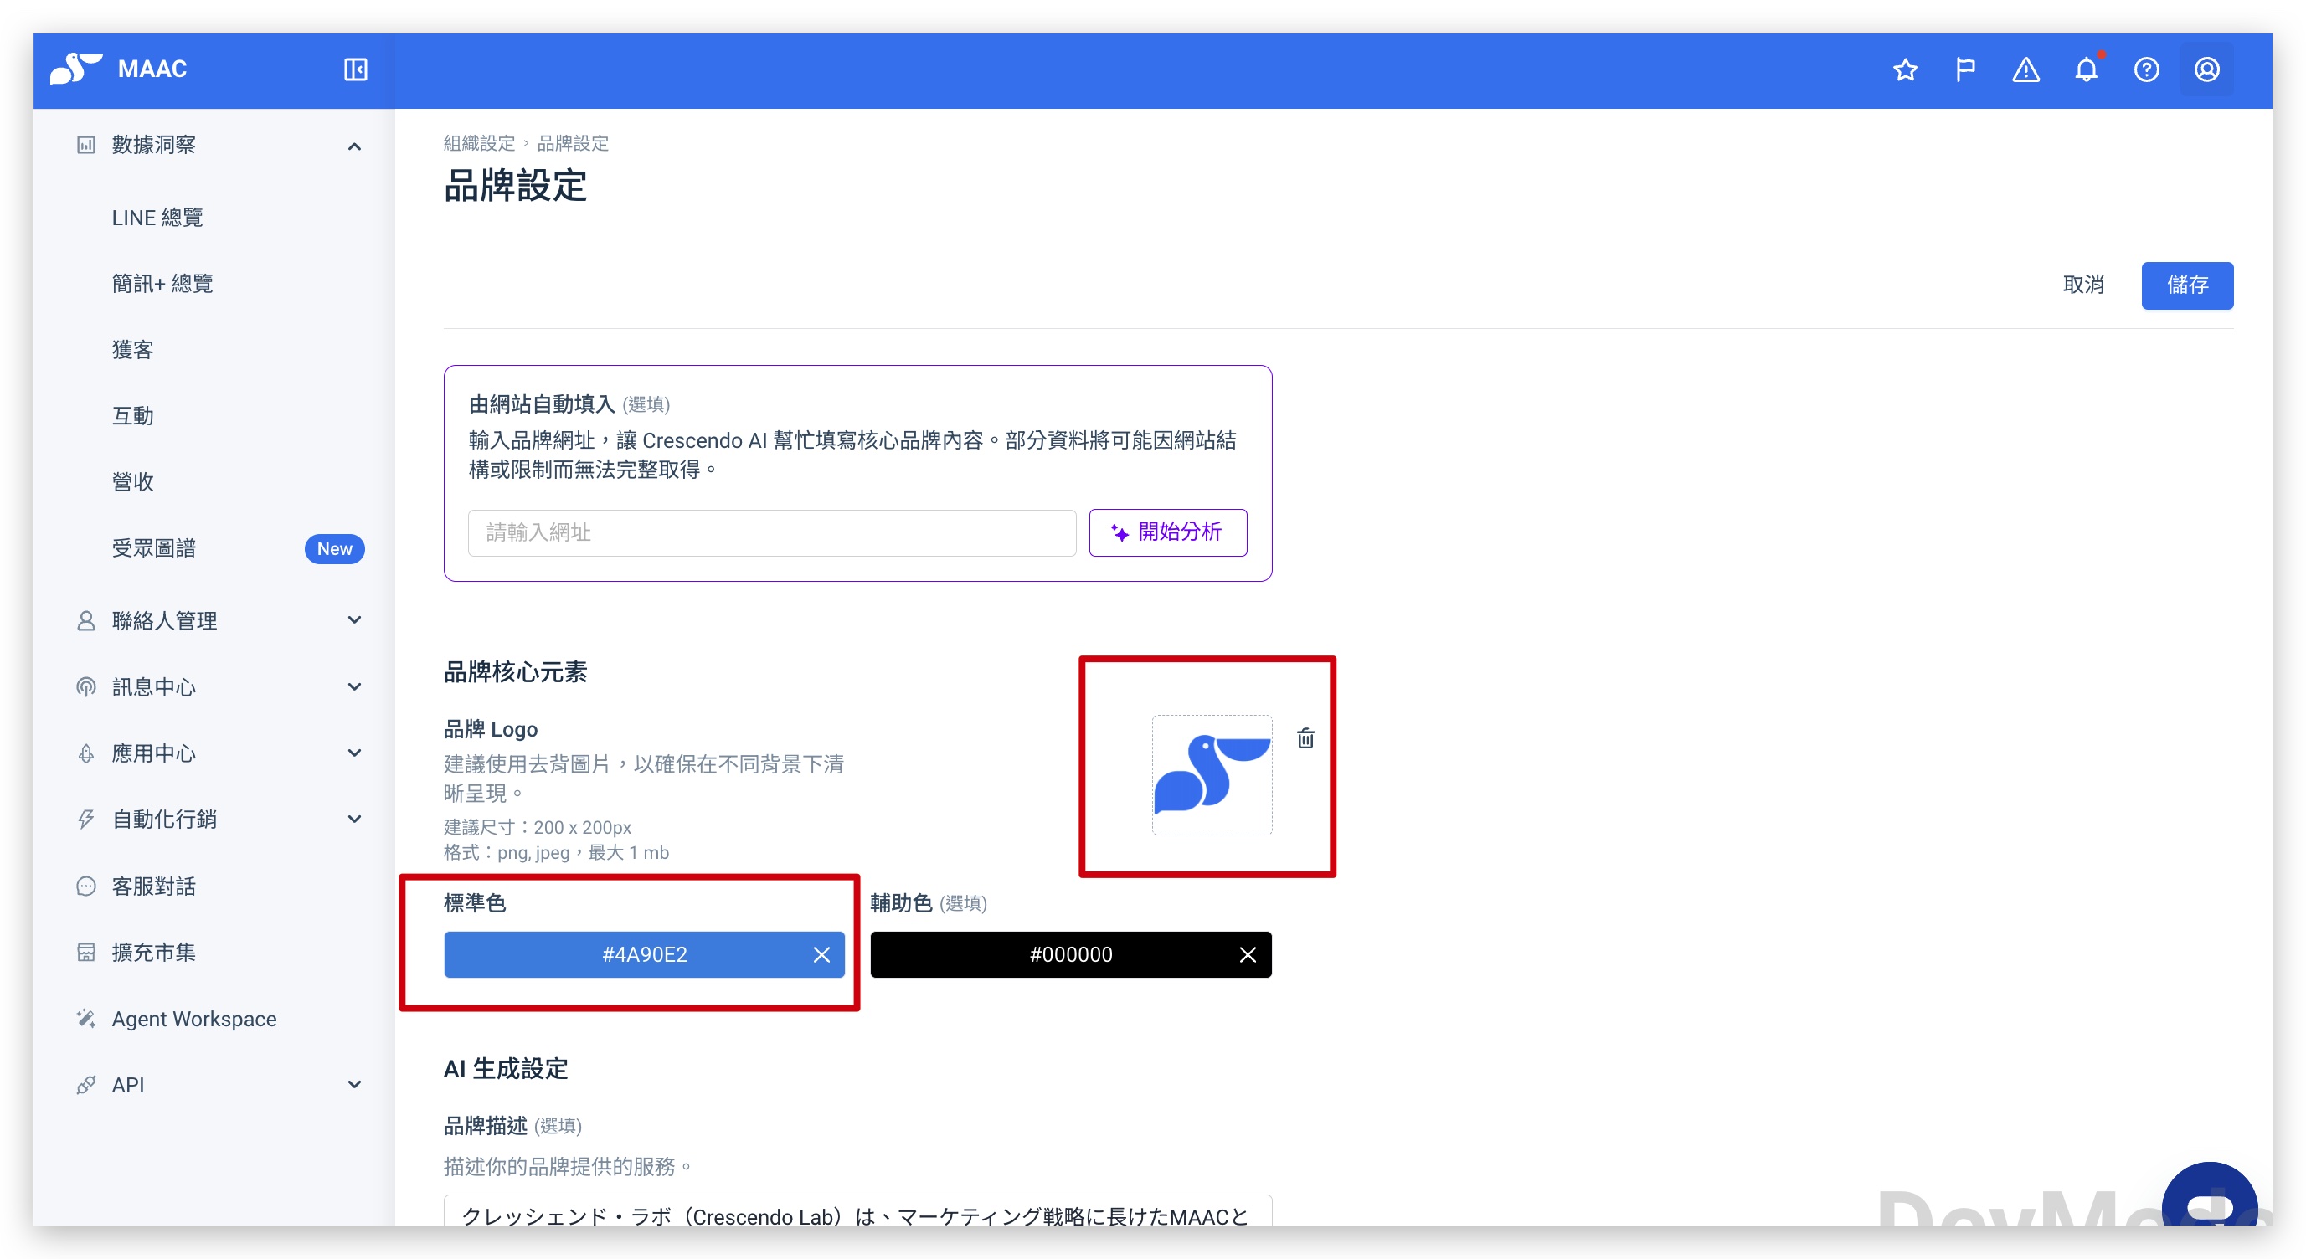Click the 儲存 save button
2306x1259 pixels.
[2187, 285]
